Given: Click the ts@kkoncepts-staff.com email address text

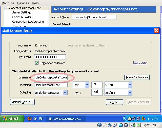Looking at the screenshot, I should (x=50, y=51).
